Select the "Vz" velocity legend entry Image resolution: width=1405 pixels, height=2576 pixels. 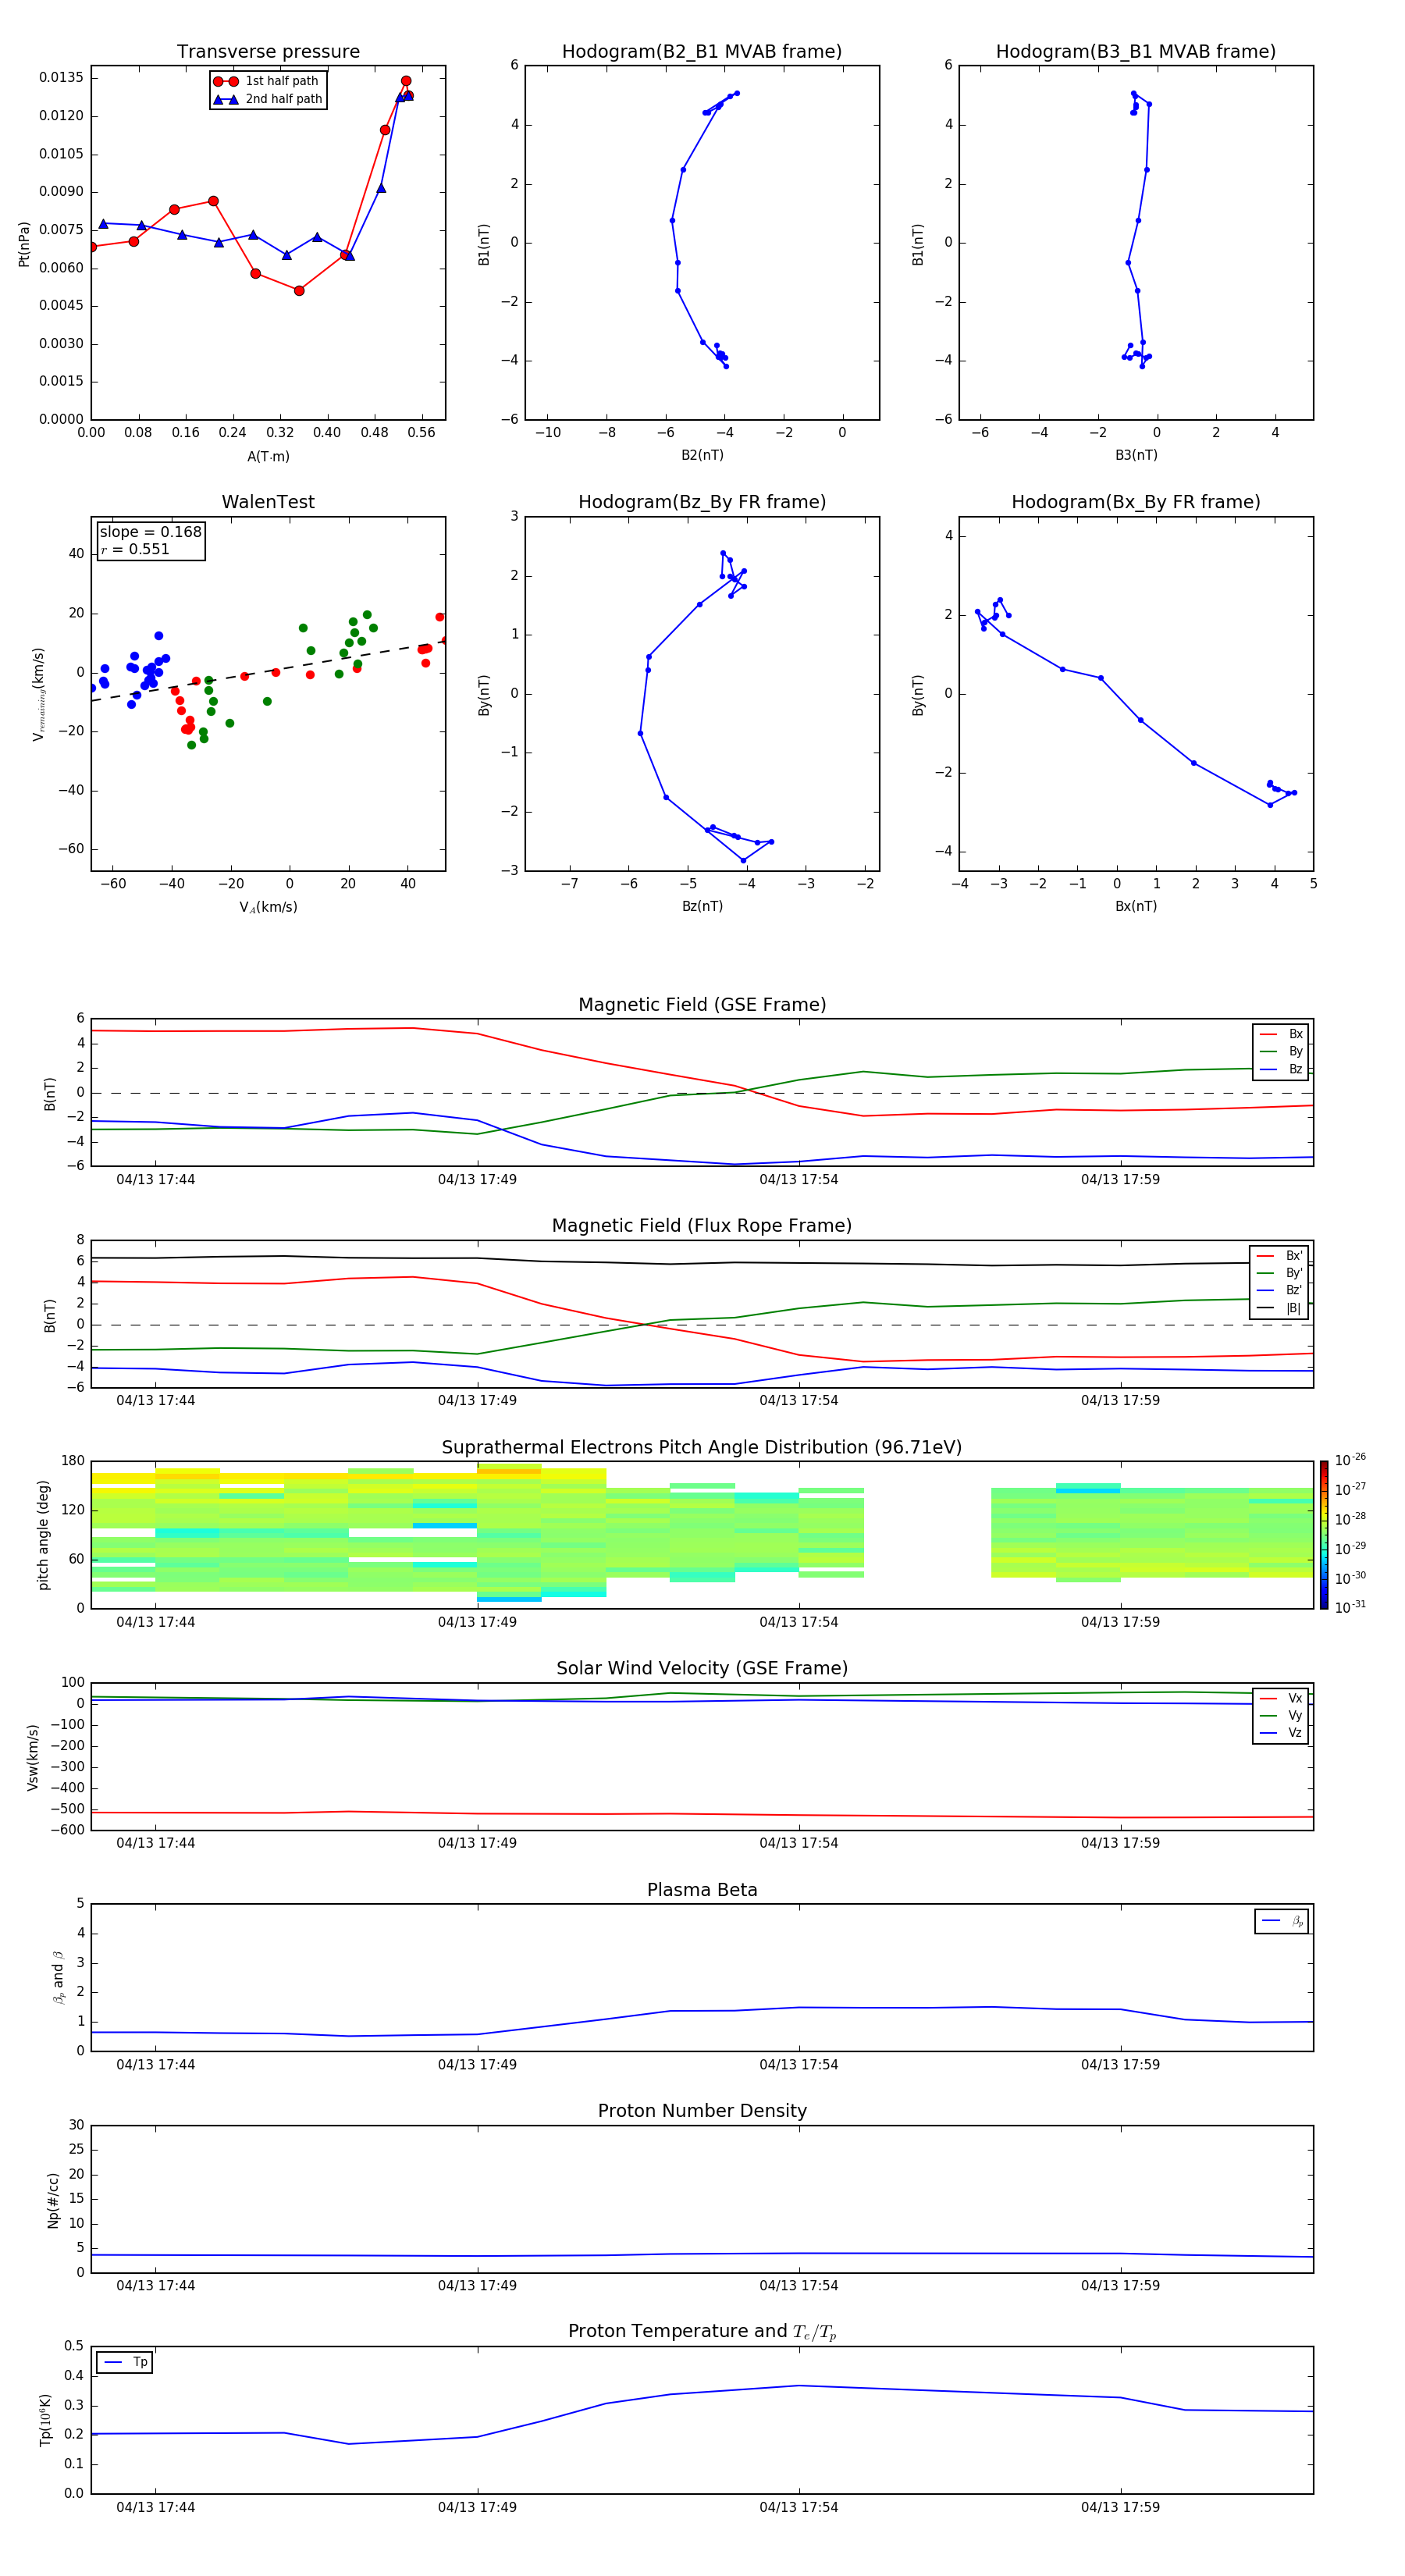point(1281,1733)
